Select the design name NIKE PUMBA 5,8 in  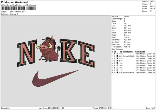coord(17,12)
